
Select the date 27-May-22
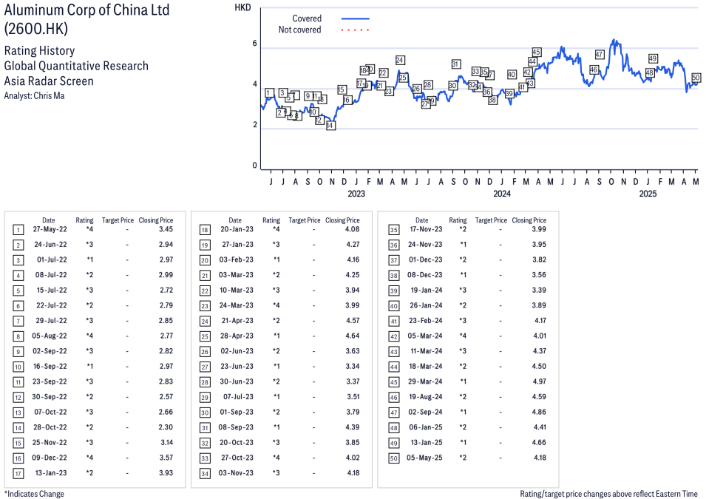pos(50,229)
